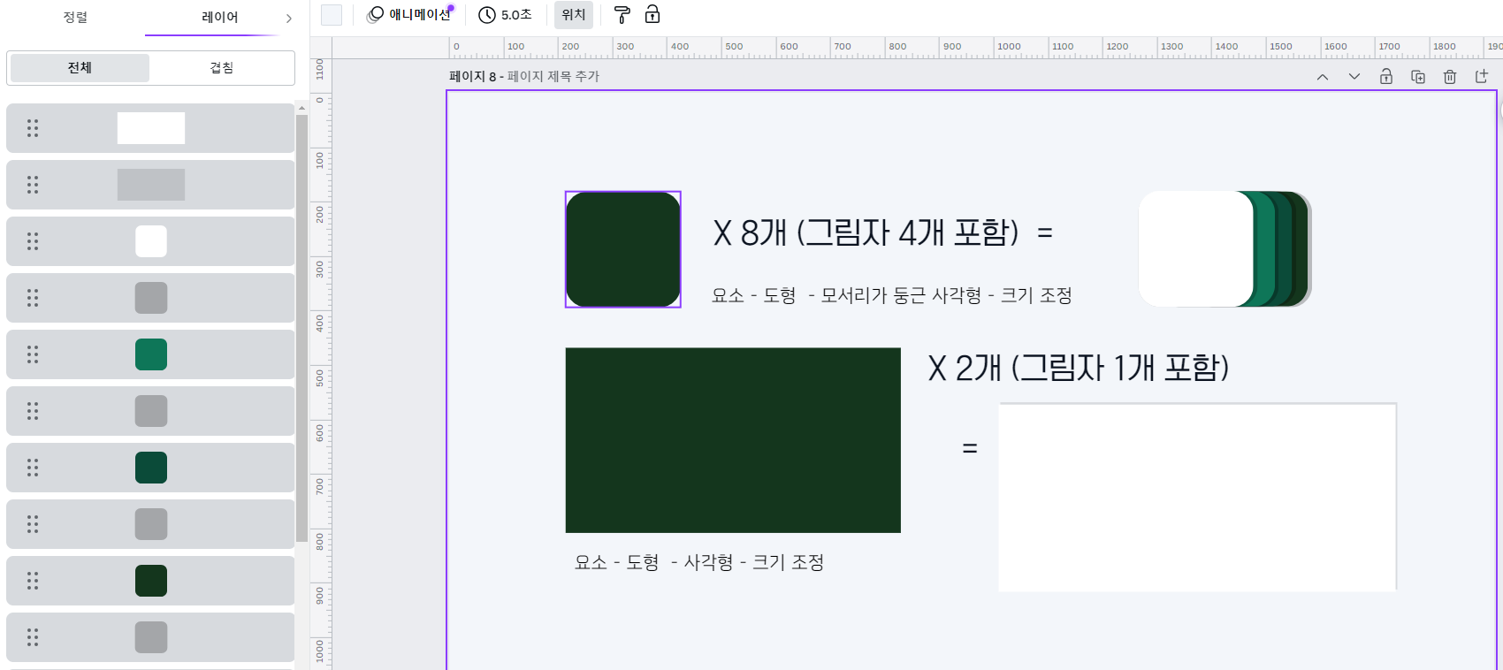Select the 전체 layer filter tab
This screenshot has height=670, width=1503.
(80, 68)
